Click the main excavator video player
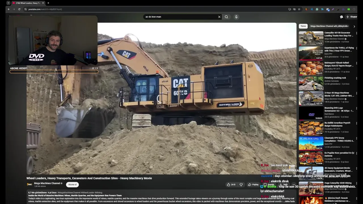 coord(161,99)
